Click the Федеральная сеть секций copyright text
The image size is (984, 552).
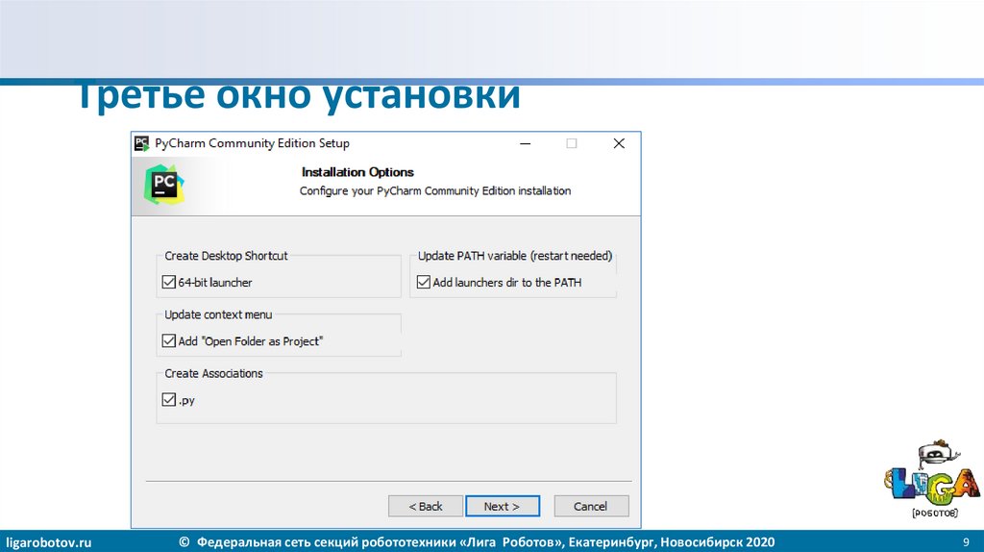click(x=477, y=542)
